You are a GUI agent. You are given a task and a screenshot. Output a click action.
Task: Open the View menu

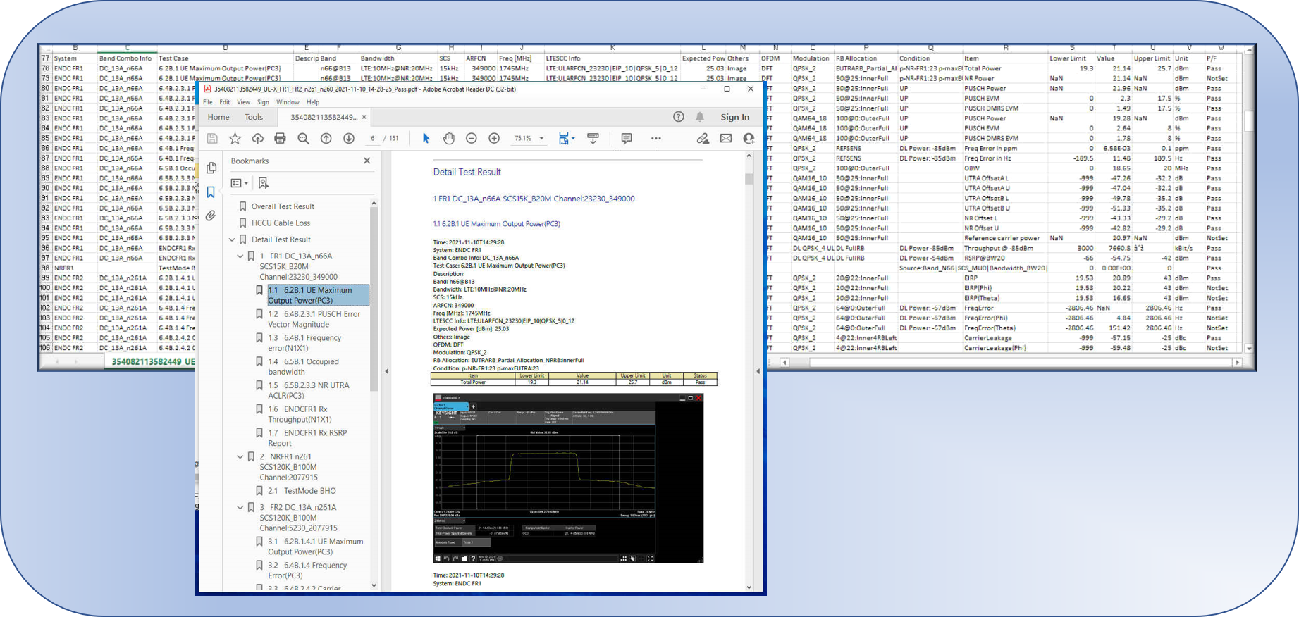pyautogui.click(x=243, y=102)
